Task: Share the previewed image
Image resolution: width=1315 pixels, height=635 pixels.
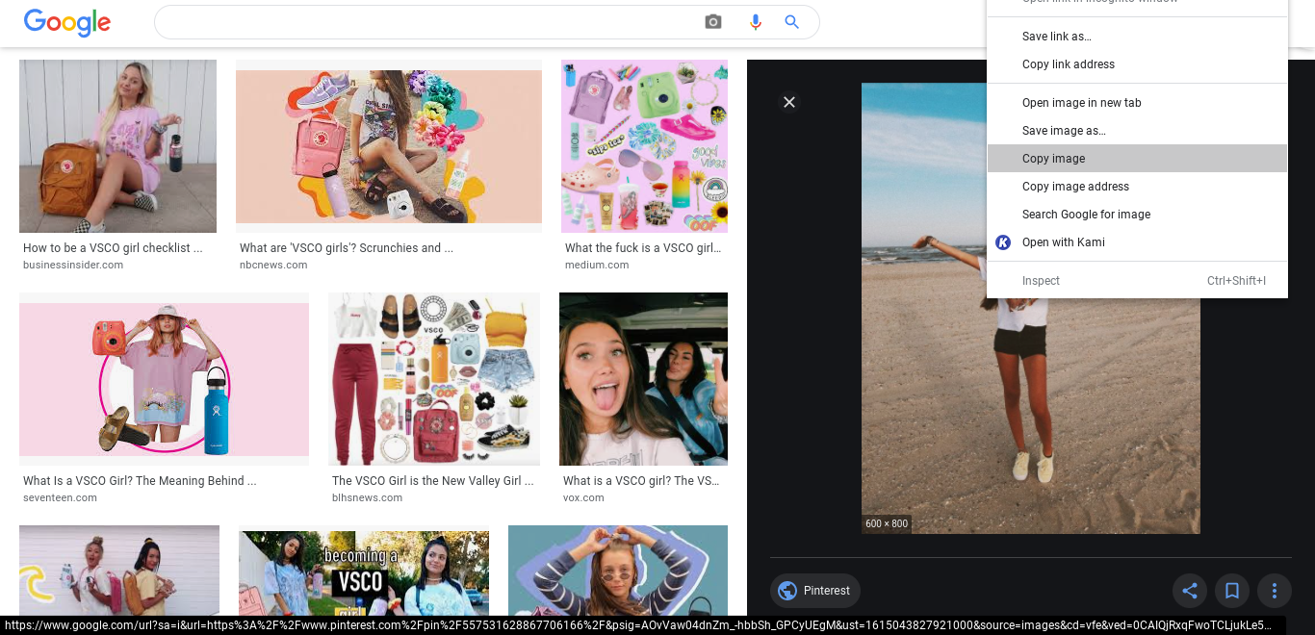Action: point(1190,591)
